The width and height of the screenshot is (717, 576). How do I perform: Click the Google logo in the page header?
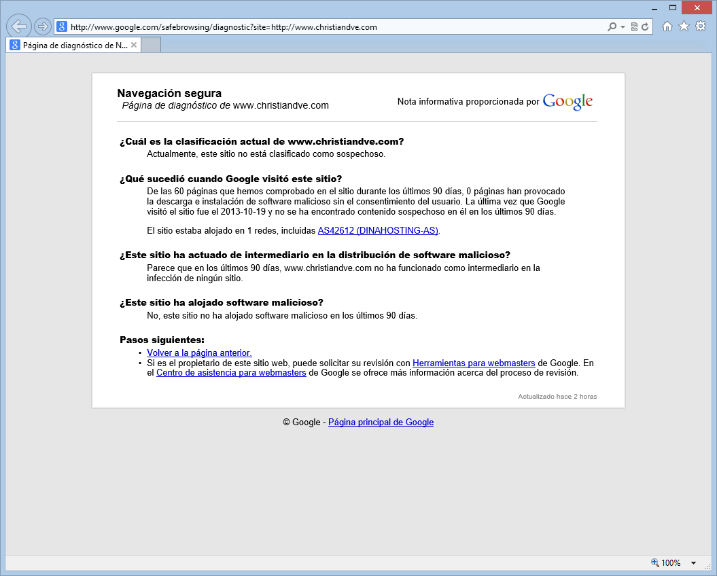point(567,101)
